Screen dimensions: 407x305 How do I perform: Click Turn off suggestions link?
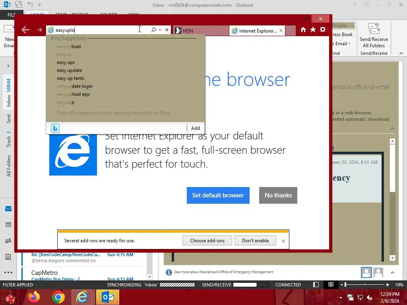pyautogui.click(x=114, y=113)
